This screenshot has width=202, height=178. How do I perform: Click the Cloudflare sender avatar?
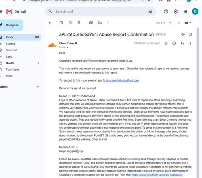pyautogui.click(x=52, y=45)
